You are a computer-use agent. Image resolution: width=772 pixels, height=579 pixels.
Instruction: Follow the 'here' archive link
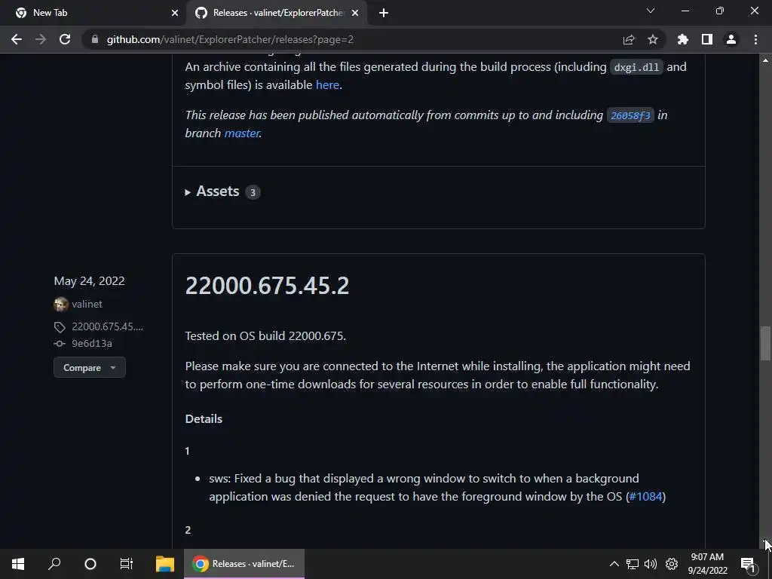(327, 84)
